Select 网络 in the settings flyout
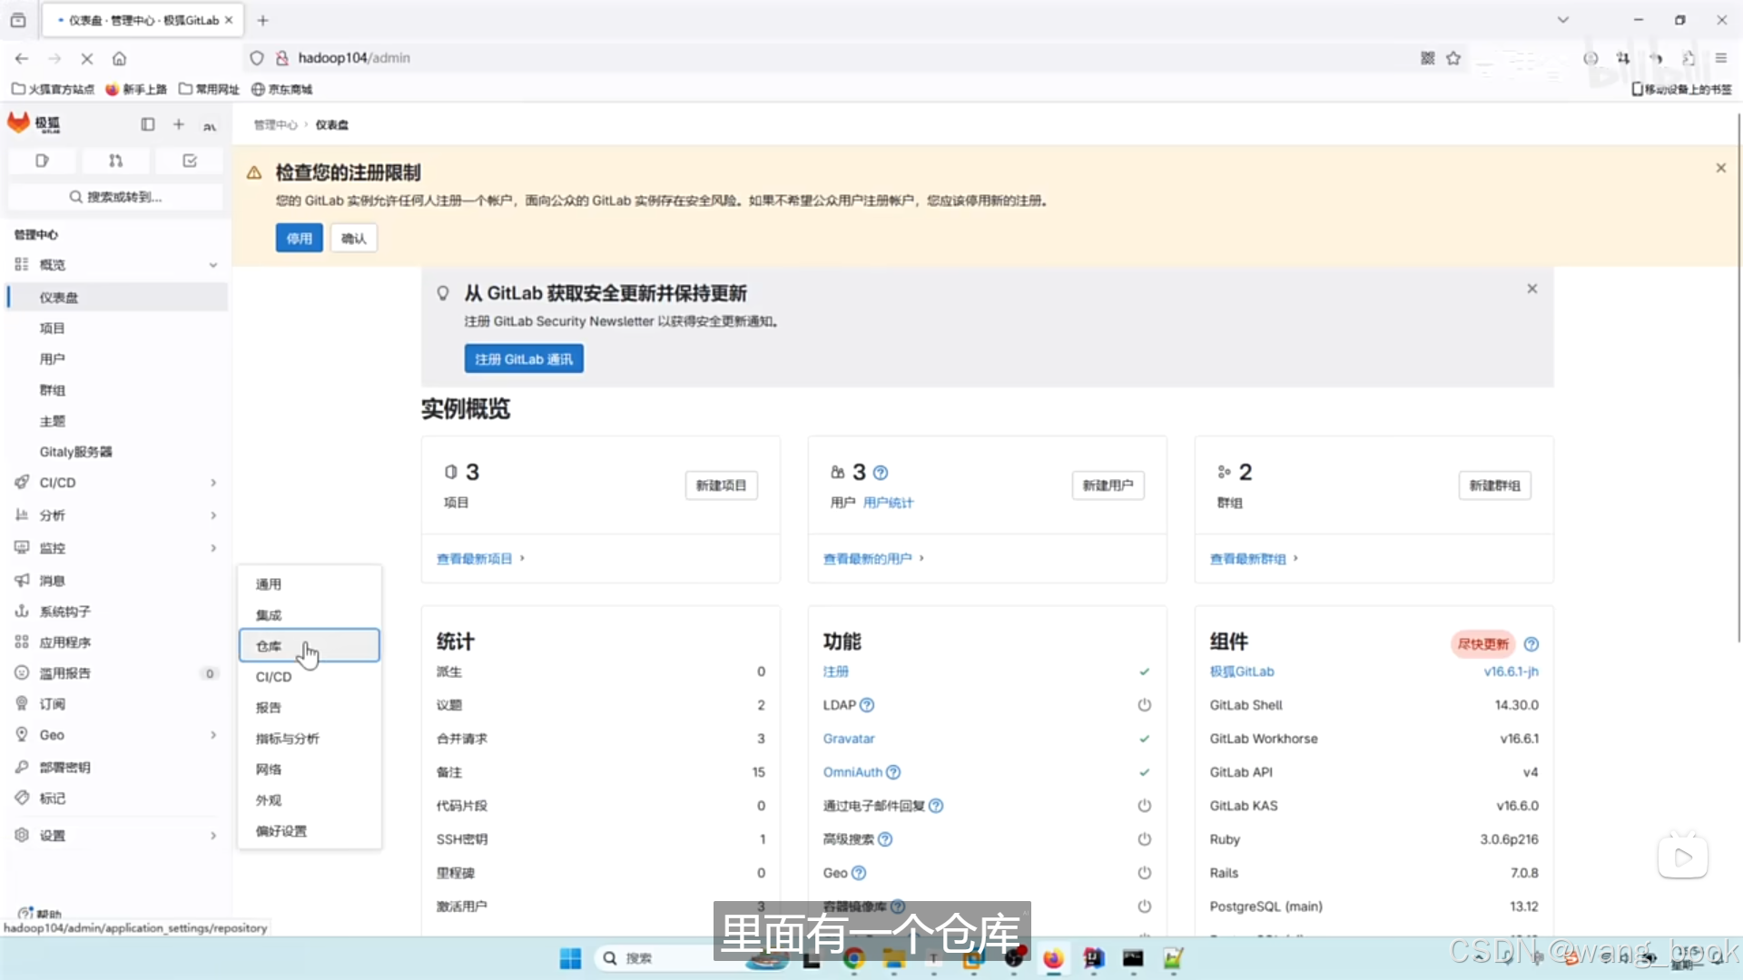 coord(309,769)
